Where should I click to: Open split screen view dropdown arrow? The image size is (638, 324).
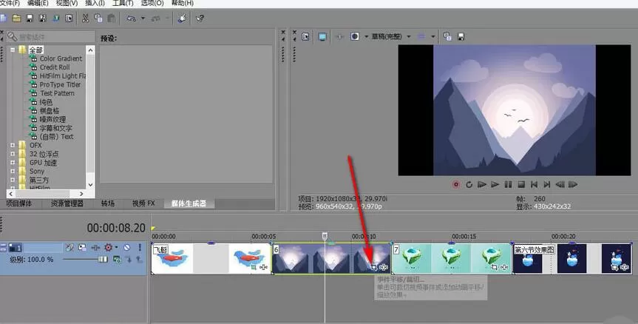(366, 37)
